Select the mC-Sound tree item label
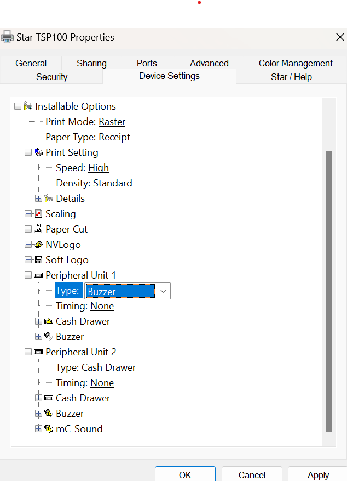Screen dimensions: 347x481 [x=79, y=428]
